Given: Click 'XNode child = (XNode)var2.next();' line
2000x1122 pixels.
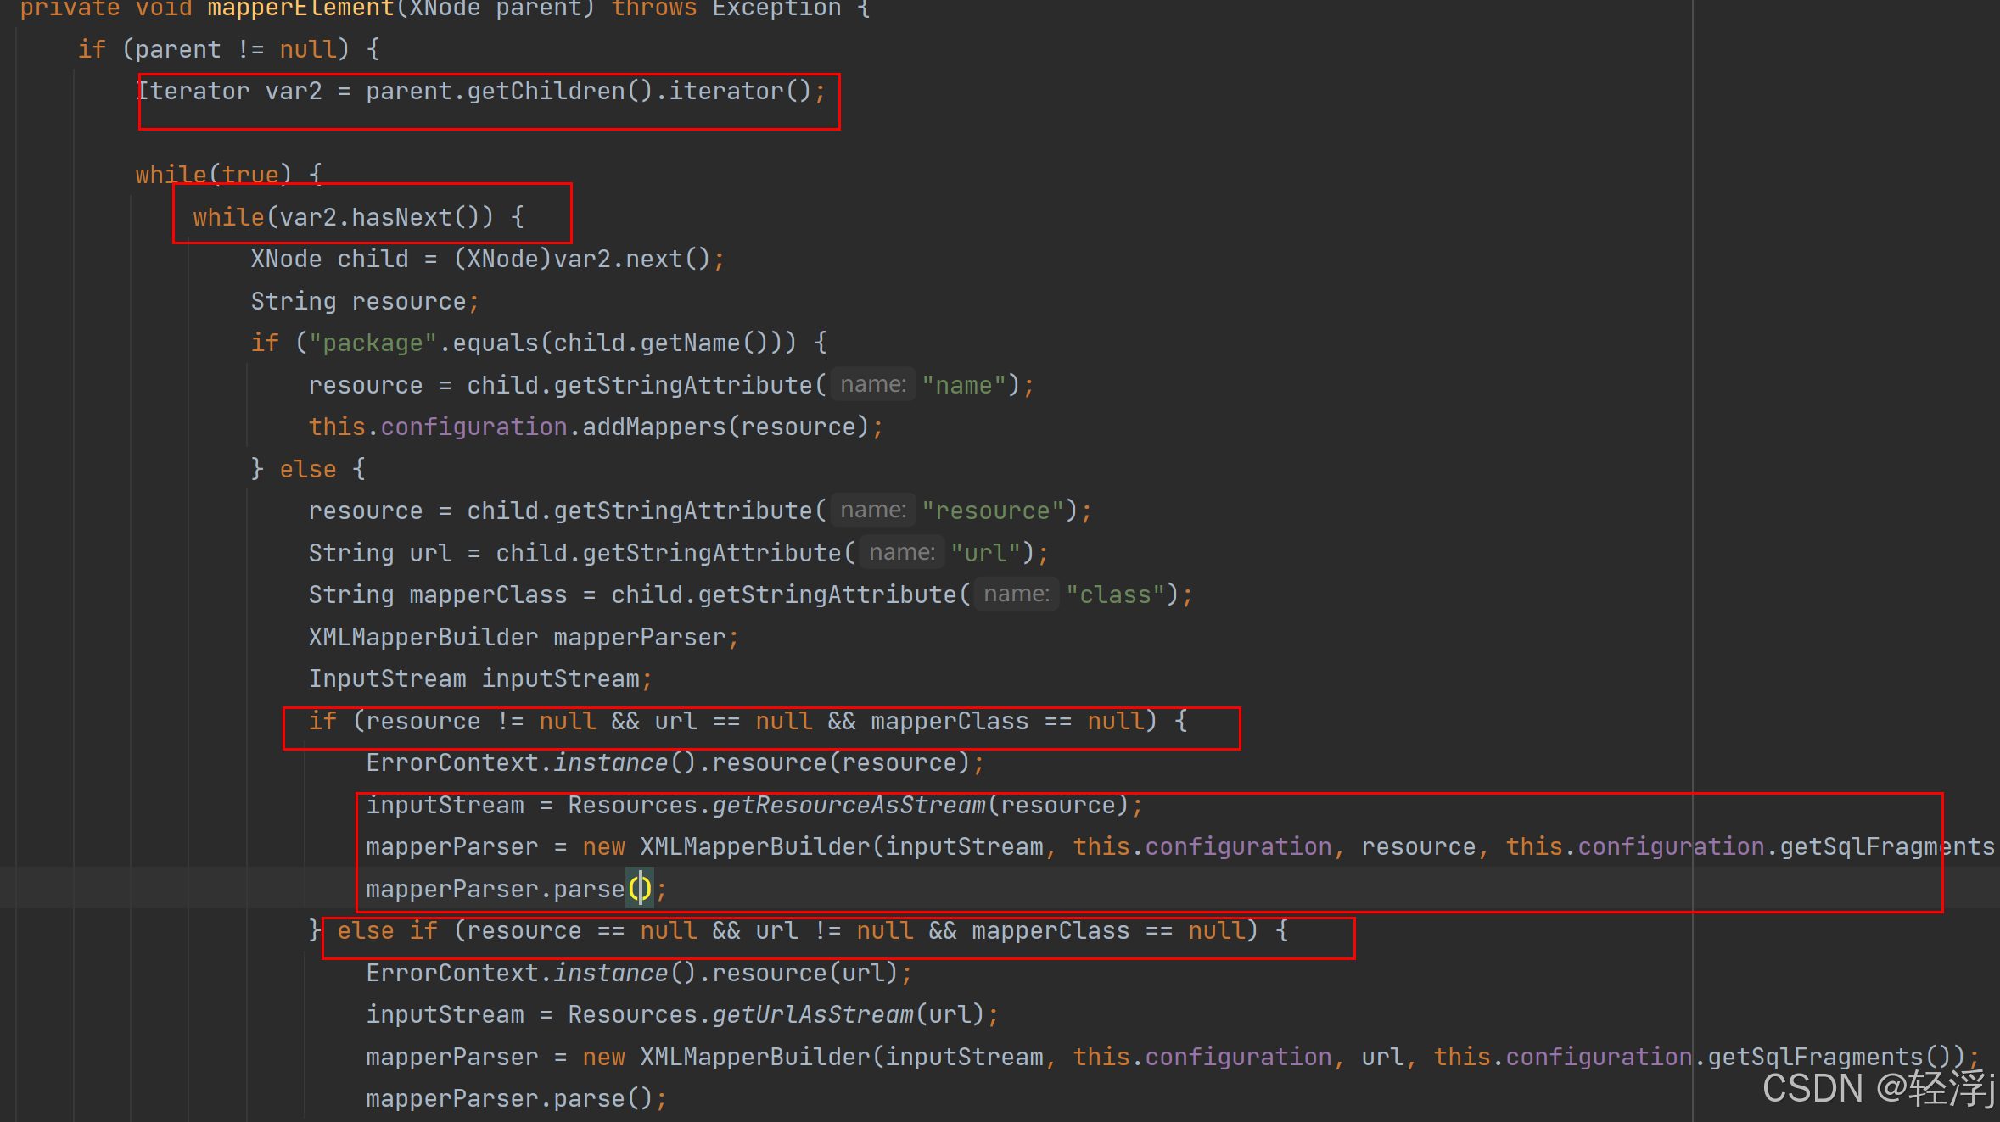Looking at the screenshot, I should (x=487, y=259).
